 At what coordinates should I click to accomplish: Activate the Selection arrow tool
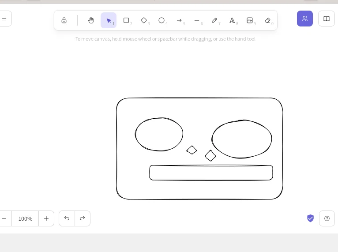(x=109, y=20)
